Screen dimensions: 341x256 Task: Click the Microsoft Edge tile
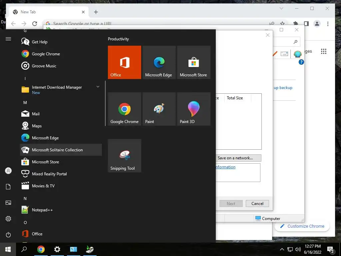159,62
